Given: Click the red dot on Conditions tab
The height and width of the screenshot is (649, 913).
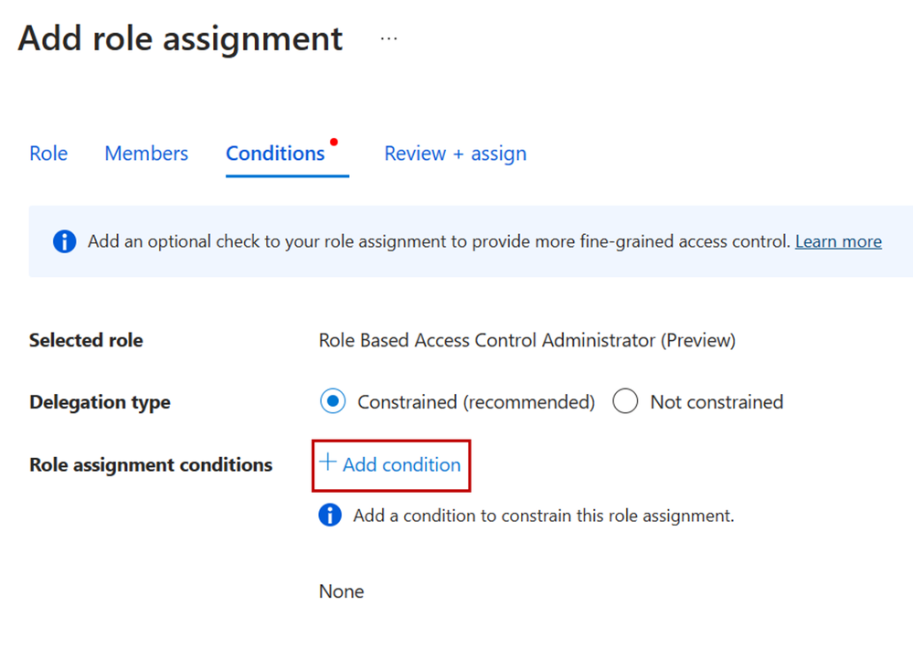Looking at the screenshot, I should pyautogui.click(x=334, y=142).
